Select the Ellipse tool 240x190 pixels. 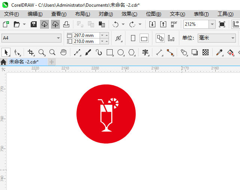point(121,53)
